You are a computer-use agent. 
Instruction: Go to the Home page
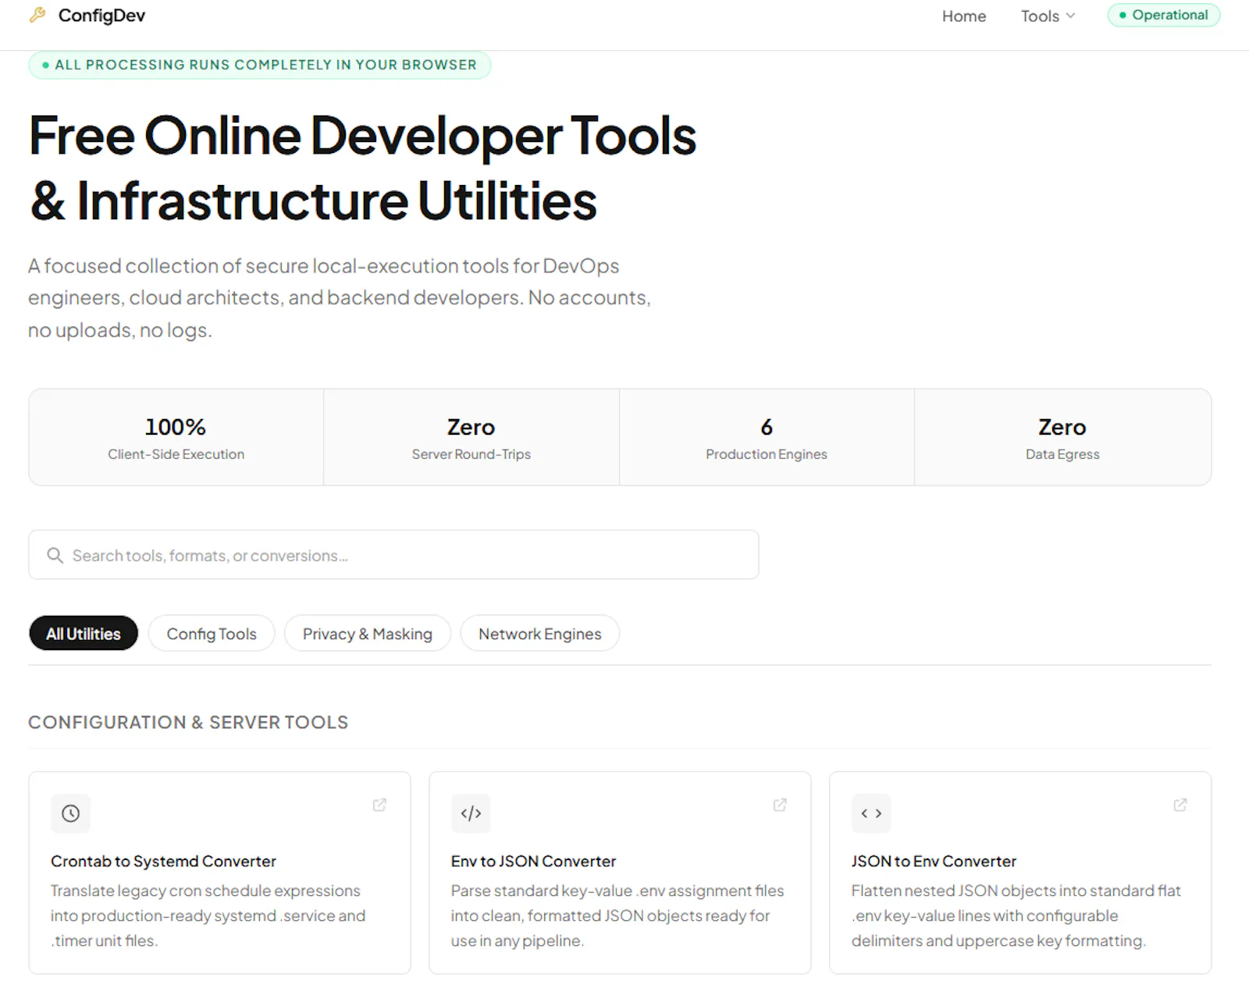963,16
